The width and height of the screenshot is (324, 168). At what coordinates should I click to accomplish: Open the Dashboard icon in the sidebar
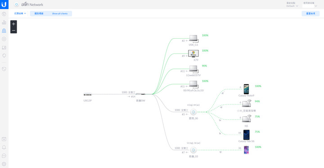pos(4,14)
